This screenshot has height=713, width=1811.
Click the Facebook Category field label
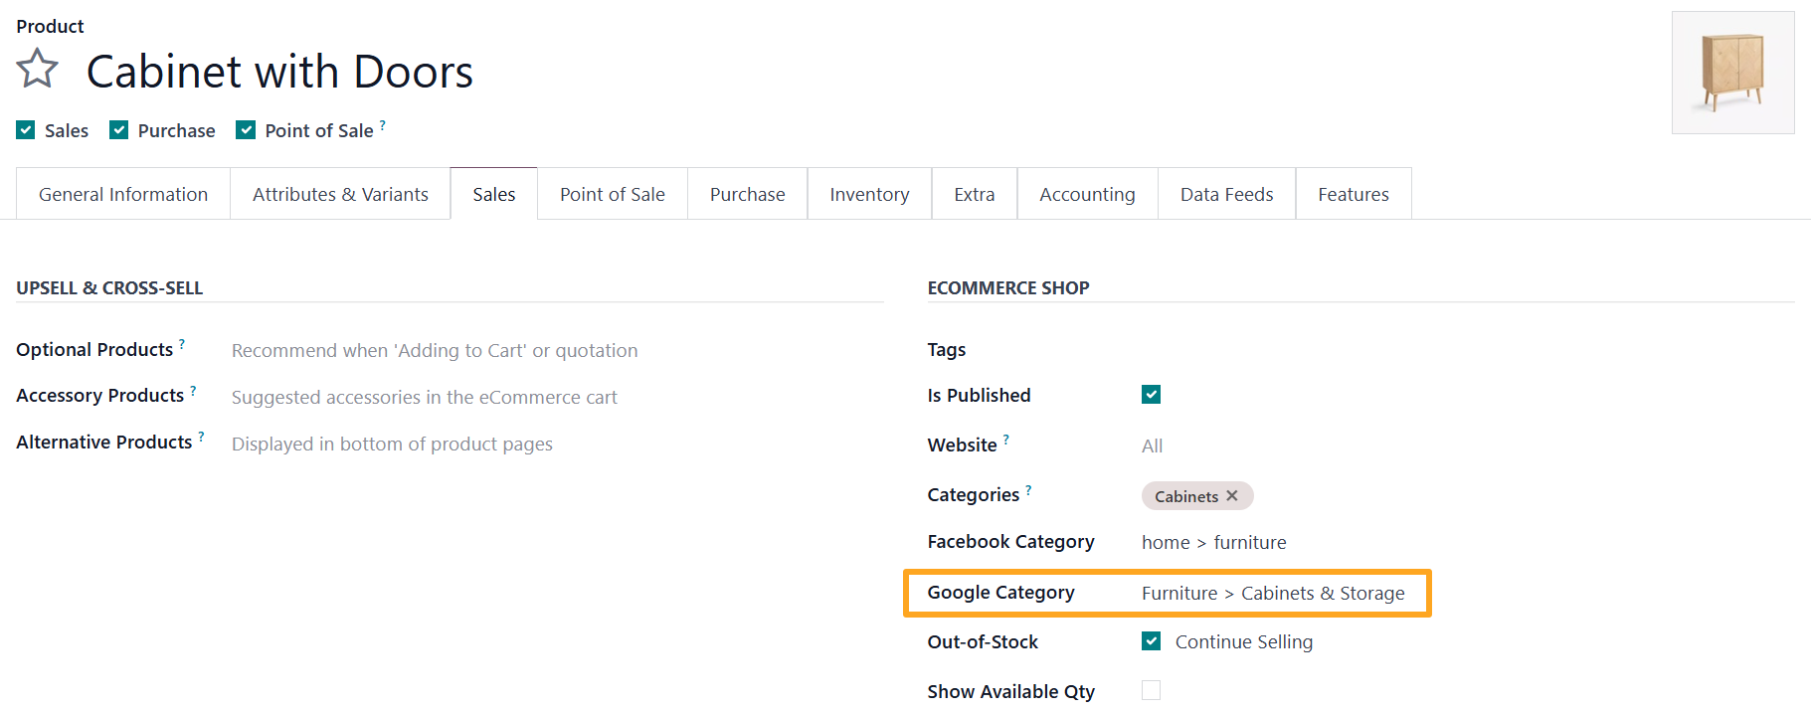(1010, 542)
